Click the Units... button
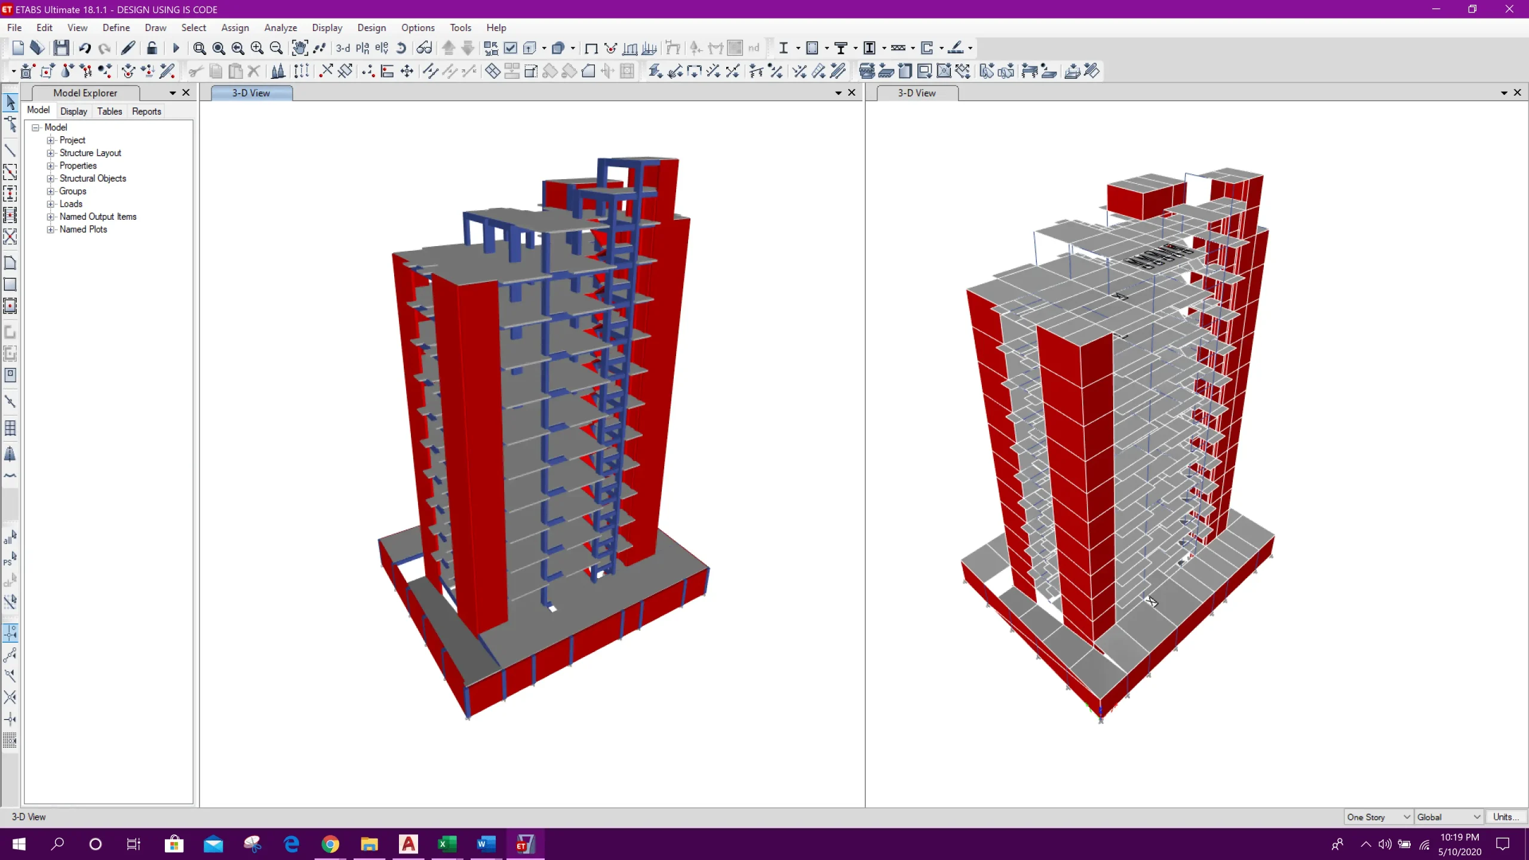 point(1505,817)
